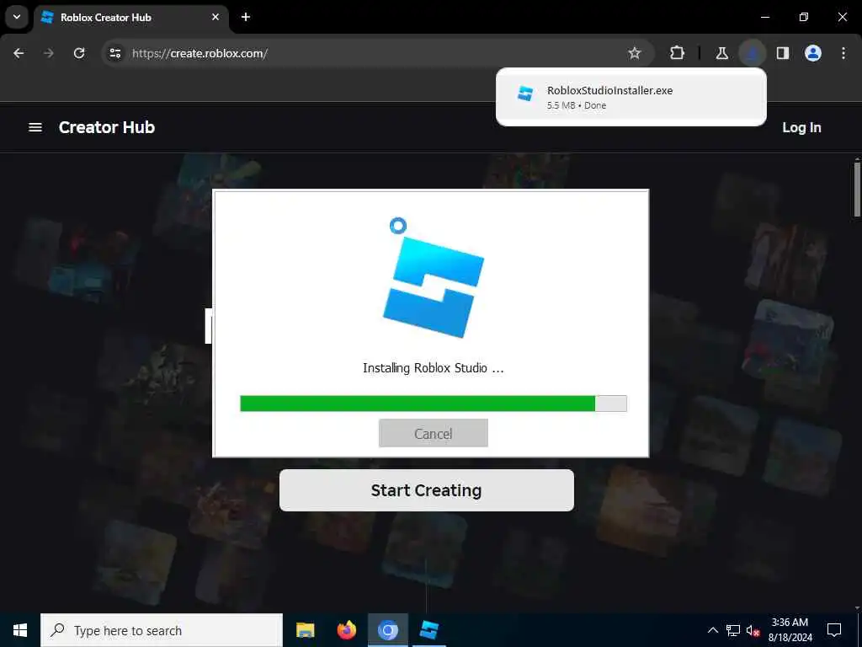Open a new browser tab
Image resolution: width=862 pixels, height=647 pixels.
click(246, 17)
